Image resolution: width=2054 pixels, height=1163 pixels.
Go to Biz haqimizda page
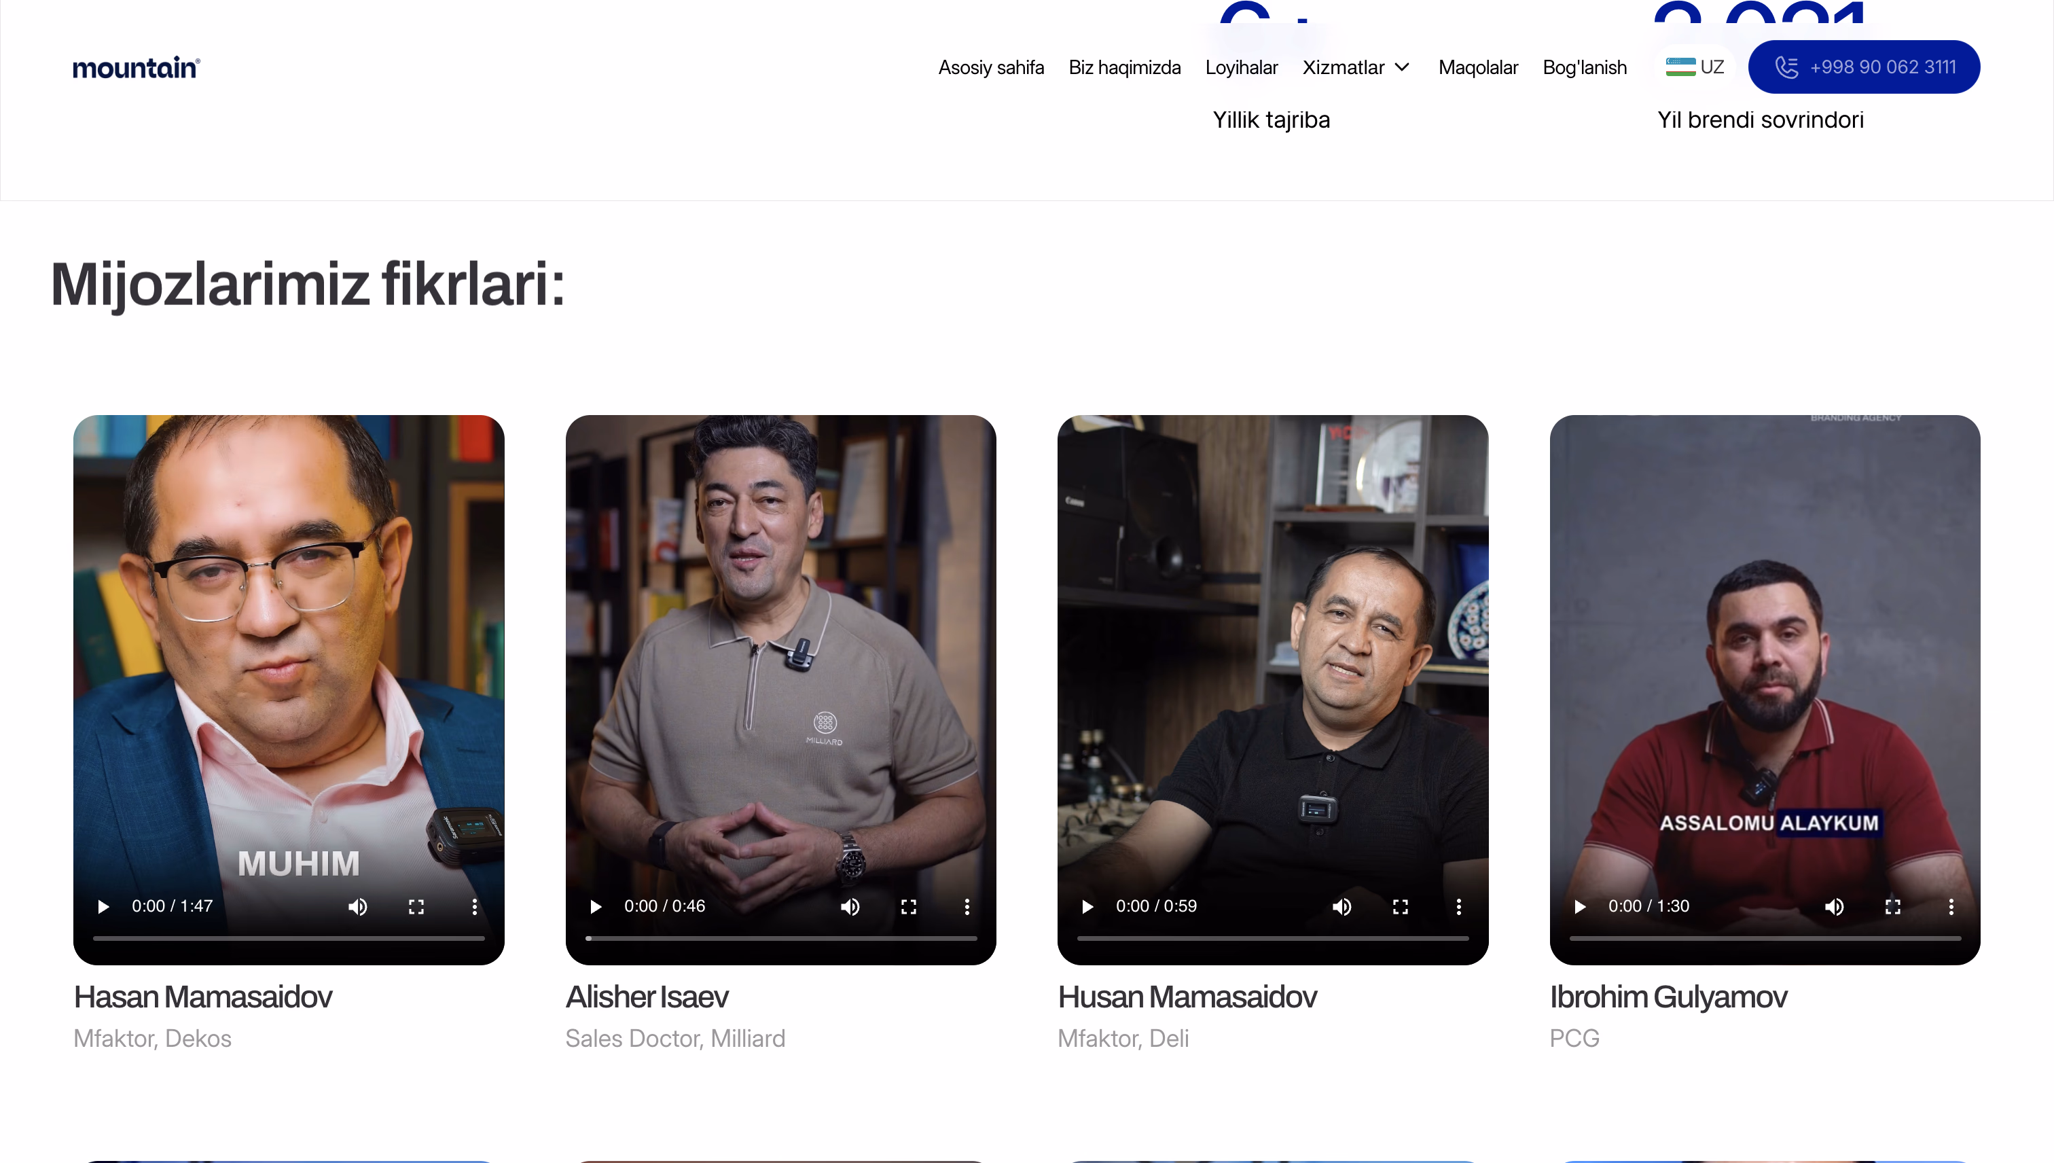[1124, 67]
